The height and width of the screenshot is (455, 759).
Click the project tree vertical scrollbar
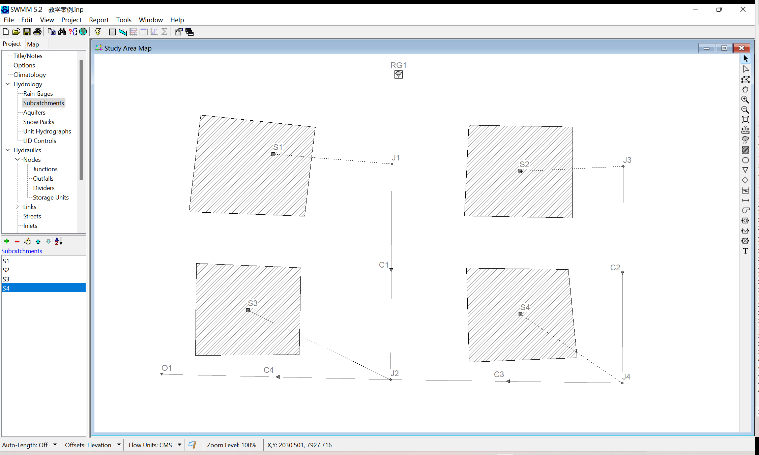point(81,120)
